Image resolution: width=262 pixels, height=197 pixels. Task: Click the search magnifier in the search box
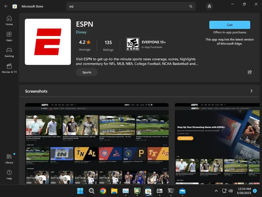click(191, 6)
